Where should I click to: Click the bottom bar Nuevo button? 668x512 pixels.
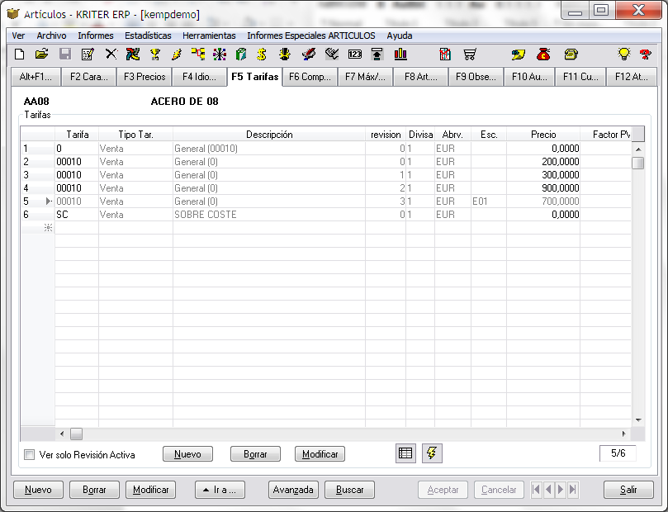pos(38,490)
